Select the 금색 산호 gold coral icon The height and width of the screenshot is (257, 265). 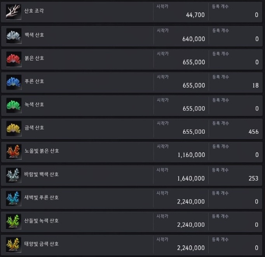pyautogui.click(x=14, y=129)
